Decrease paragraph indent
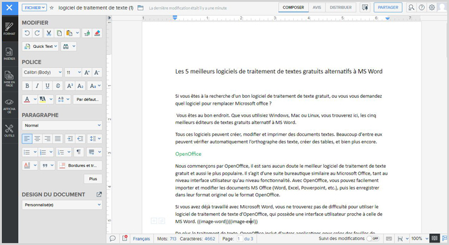 click(x=80, y=139)
